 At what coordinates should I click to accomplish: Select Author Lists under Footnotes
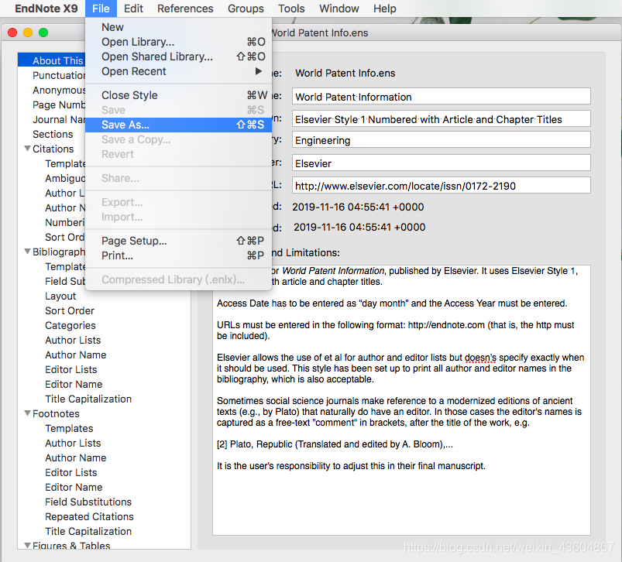[x=73, y=443]
